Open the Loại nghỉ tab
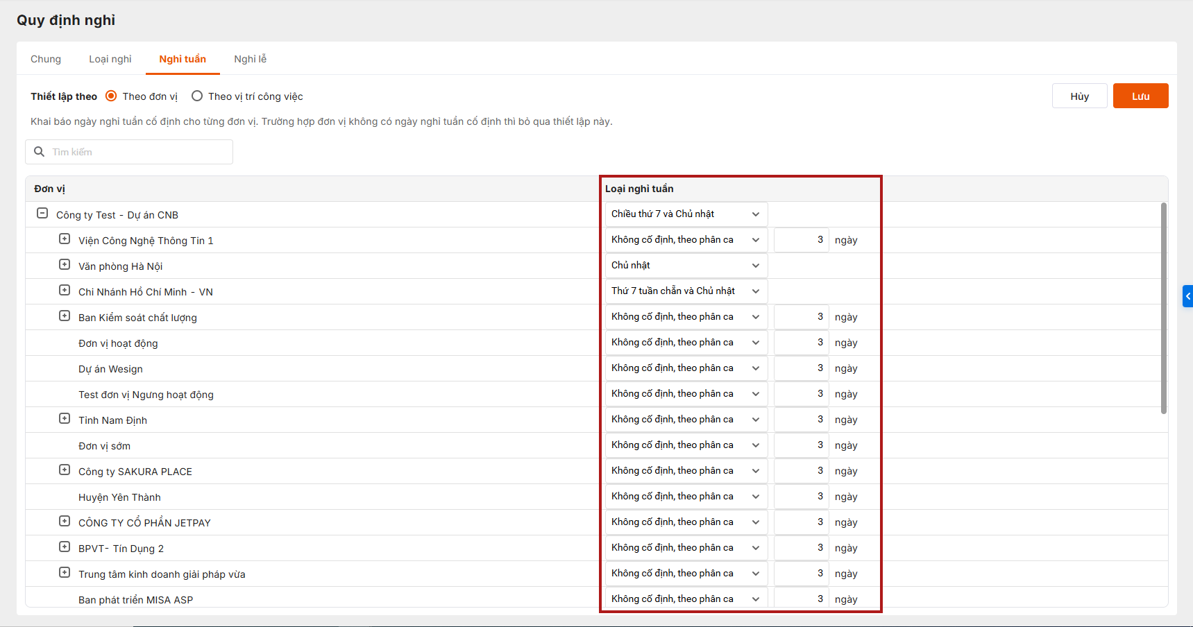 tap(110, 59)
